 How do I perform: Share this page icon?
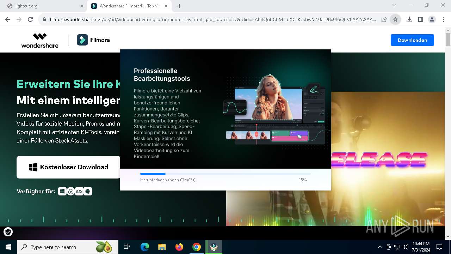(384, 20)
